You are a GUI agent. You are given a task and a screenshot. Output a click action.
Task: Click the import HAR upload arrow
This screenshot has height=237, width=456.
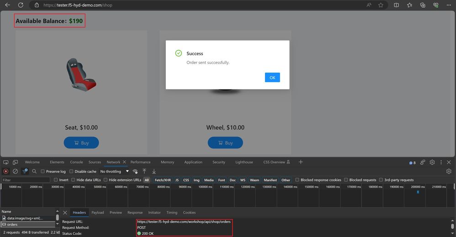pos(144,171)
